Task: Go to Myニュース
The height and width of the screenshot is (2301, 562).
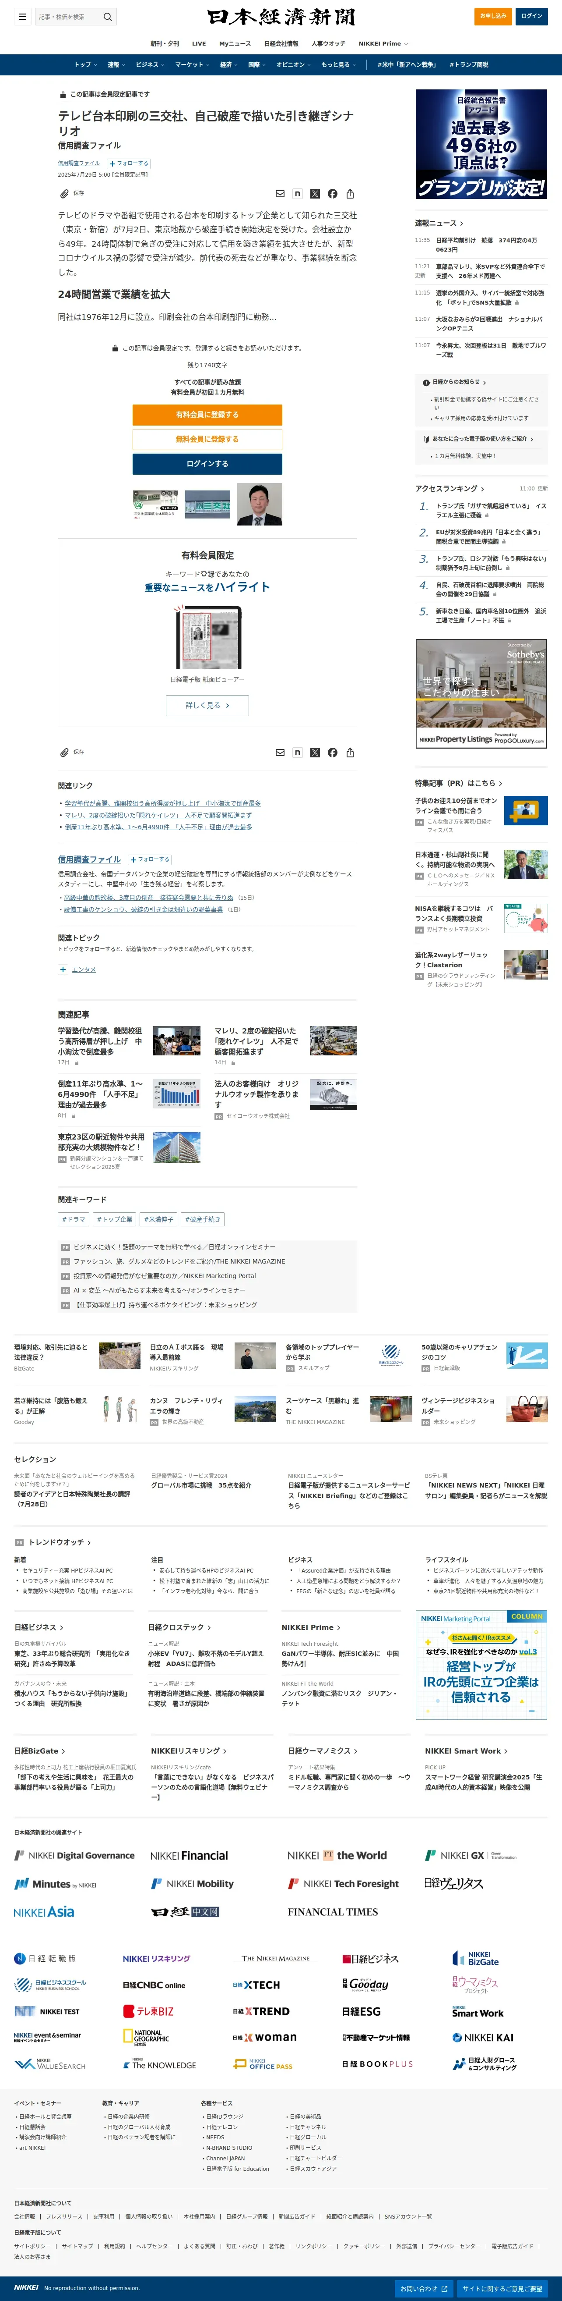Action: (235, 43)
